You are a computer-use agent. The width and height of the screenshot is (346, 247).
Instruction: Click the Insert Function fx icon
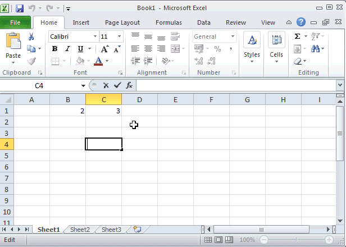tap(129, 85)
